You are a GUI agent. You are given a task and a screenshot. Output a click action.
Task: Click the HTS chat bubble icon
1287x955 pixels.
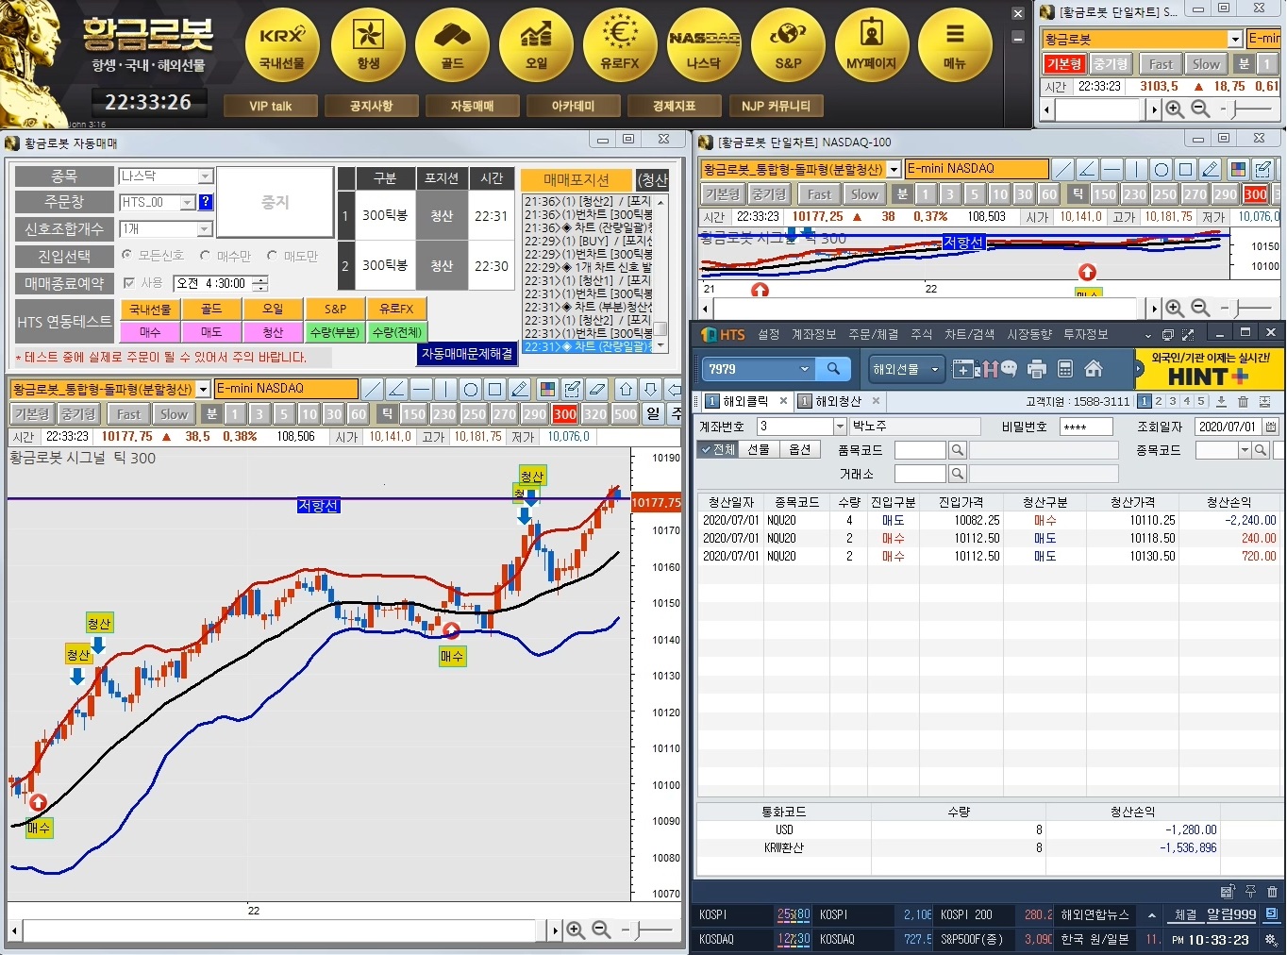1009,369
